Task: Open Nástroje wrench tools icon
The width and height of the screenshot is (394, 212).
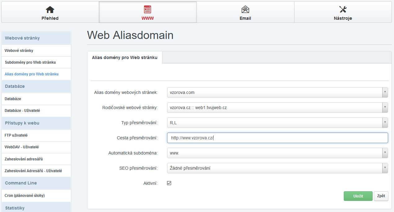Action: pyautogui.click(x=343, y=10)
